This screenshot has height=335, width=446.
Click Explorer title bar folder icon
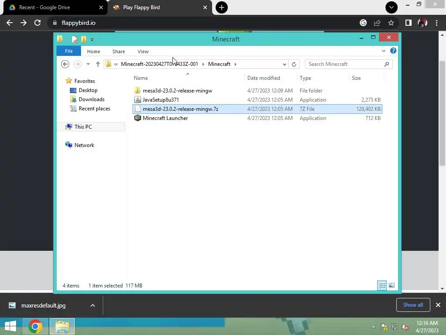pyautogui.click(x=60, y=39)
